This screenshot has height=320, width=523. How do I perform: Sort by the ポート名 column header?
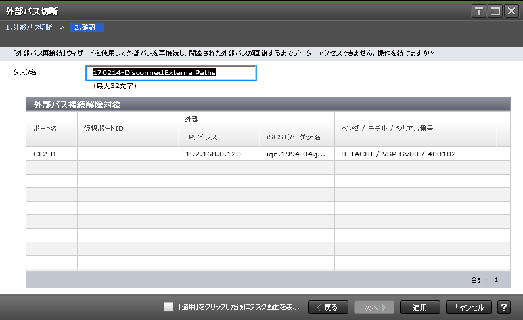tap(51, 129)
